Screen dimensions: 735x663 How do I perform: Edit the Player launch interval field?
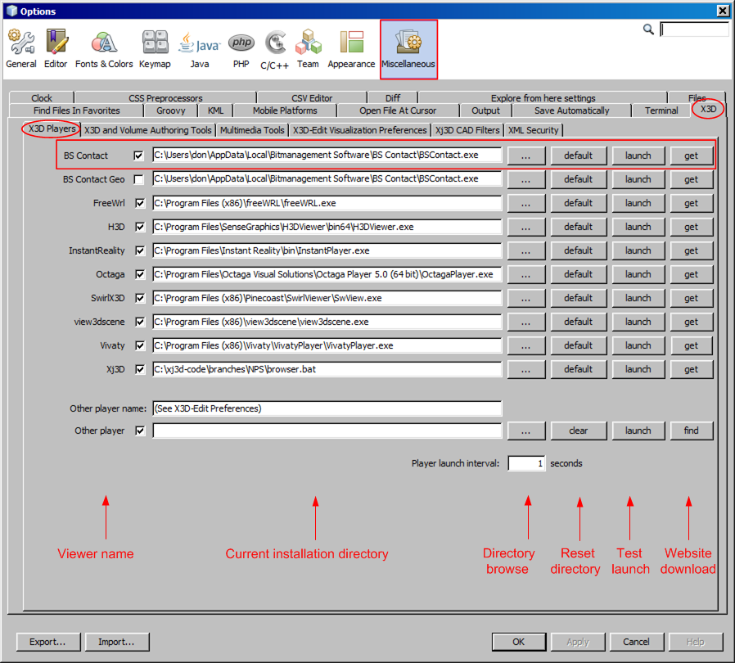click(526, 463)
